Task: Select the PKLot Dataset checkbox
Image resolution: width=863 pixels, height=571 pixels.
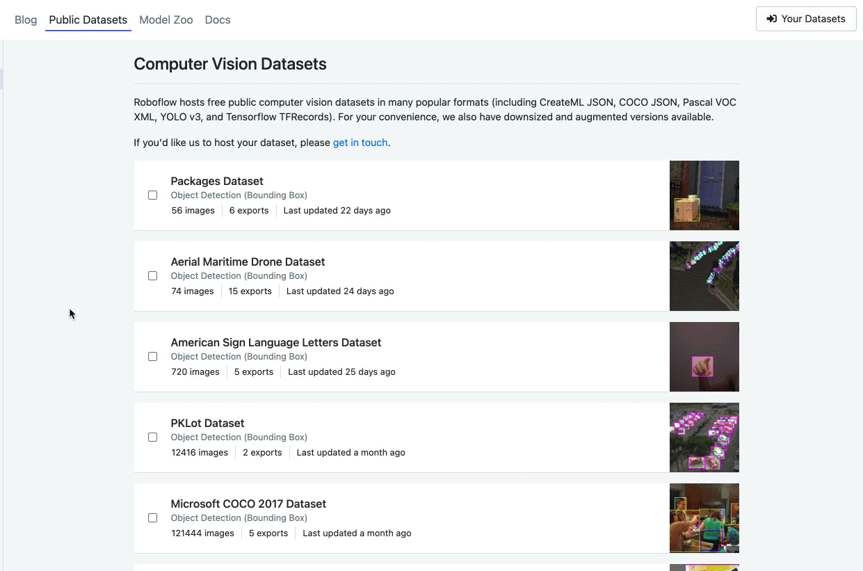Action: tap(152, 437)
